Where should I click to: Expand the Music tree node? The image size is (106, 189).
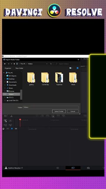5,88
